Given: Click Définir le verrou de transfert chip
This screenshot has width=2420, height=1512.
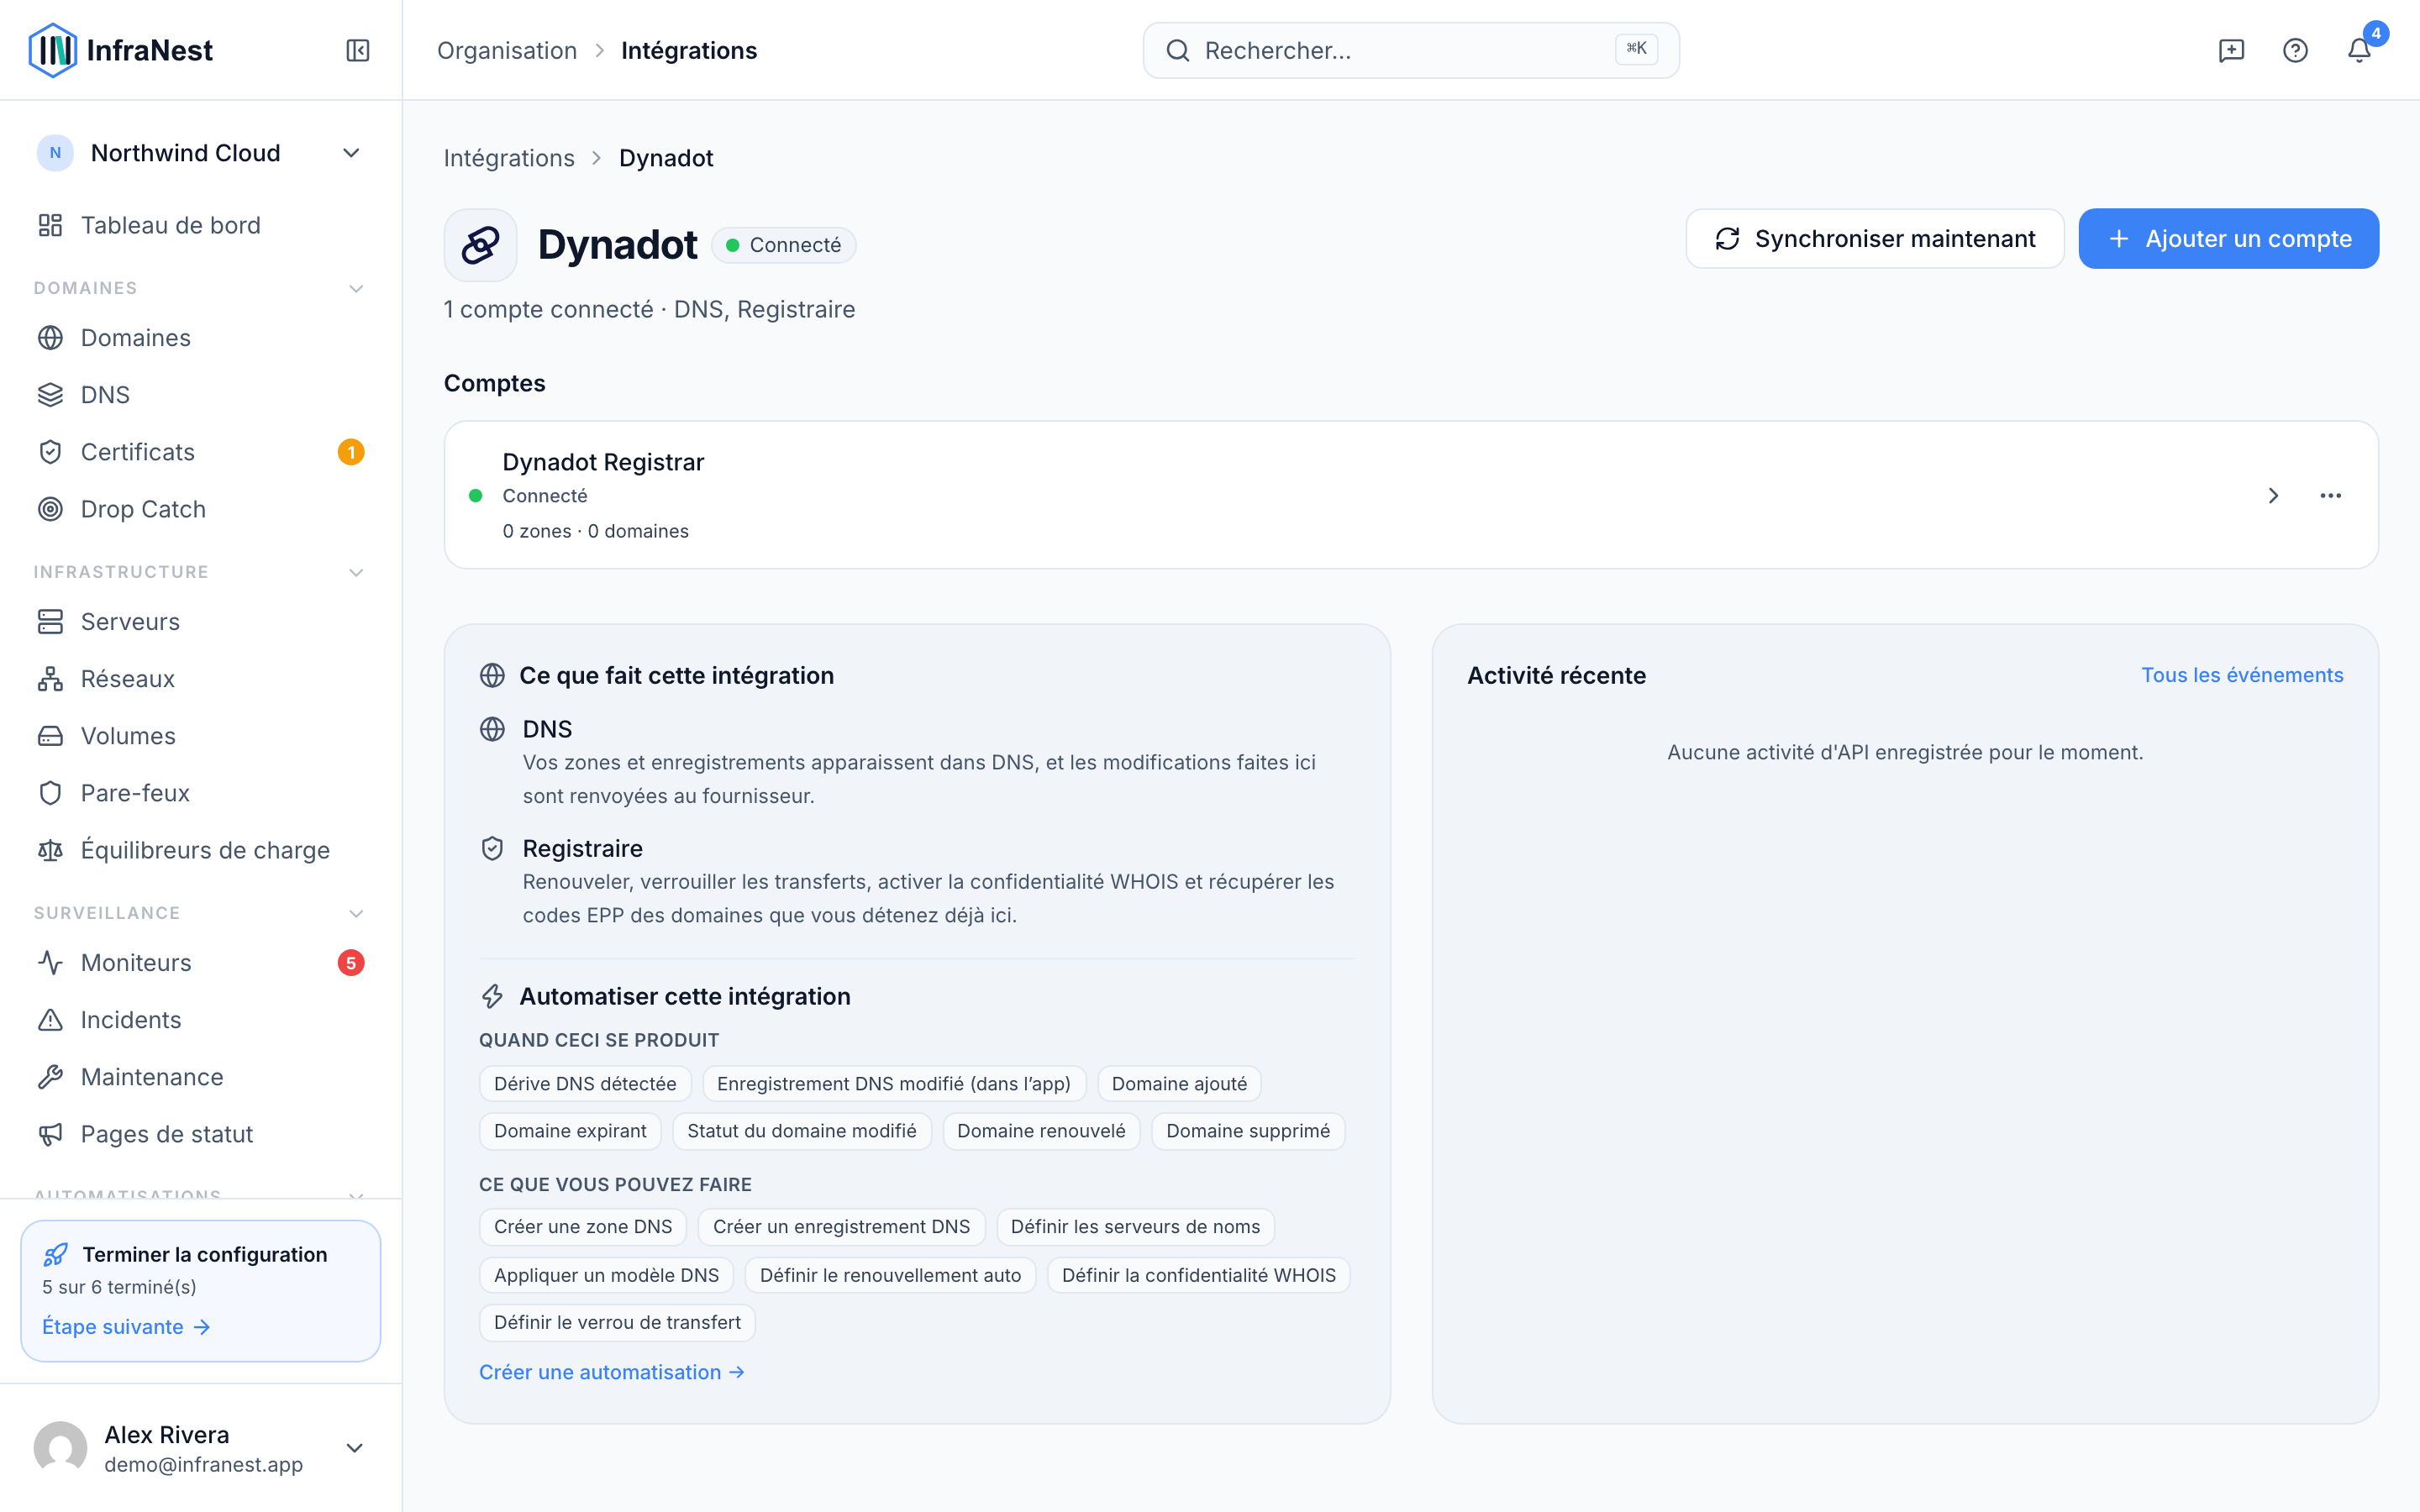Looking at the screenshot, I should pos(617,1323).
